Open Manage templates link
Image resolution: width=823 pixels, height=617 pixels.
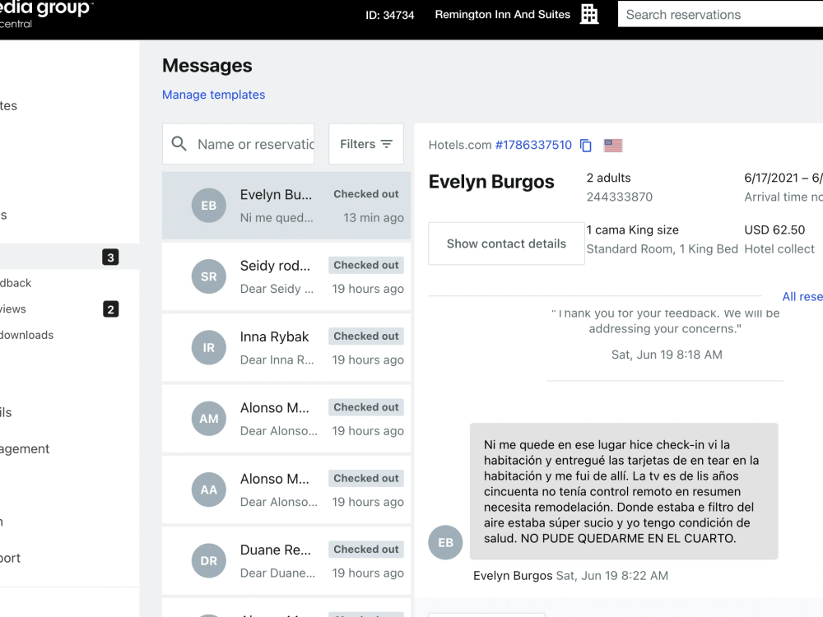[x=214, y=95]
